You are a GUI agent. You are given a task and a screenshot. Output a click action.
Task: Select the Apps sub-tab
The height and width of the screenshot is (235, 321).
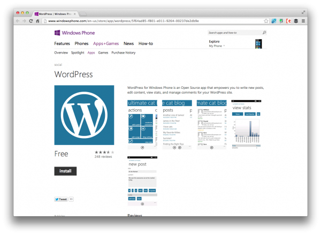91,52
